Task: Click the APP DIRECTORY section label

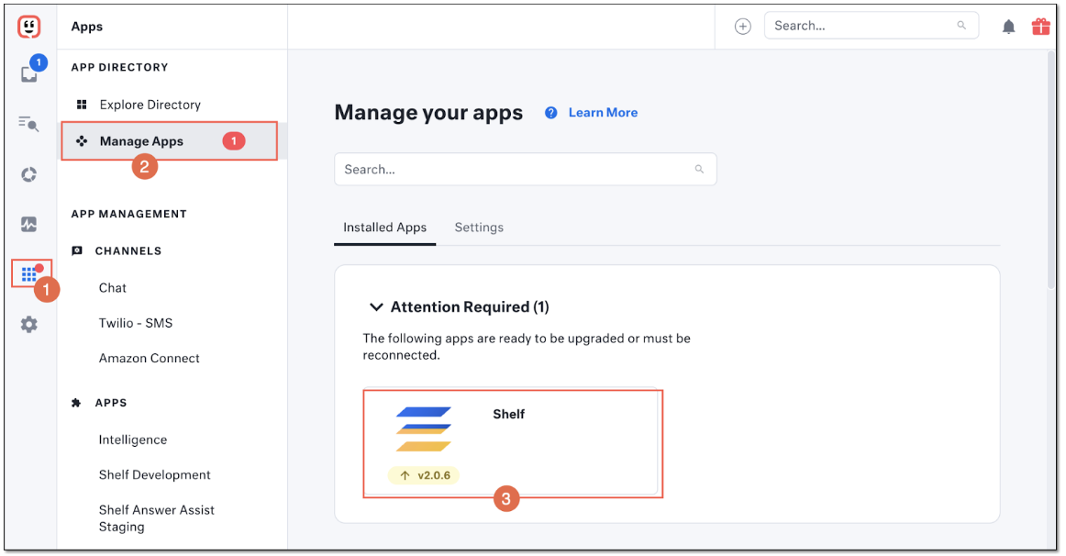Action: pos(119,67)
